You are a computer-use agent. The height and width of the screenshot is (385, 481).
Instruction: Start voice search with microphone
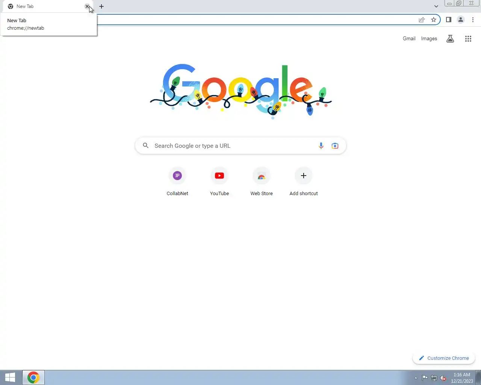point(321,146)
